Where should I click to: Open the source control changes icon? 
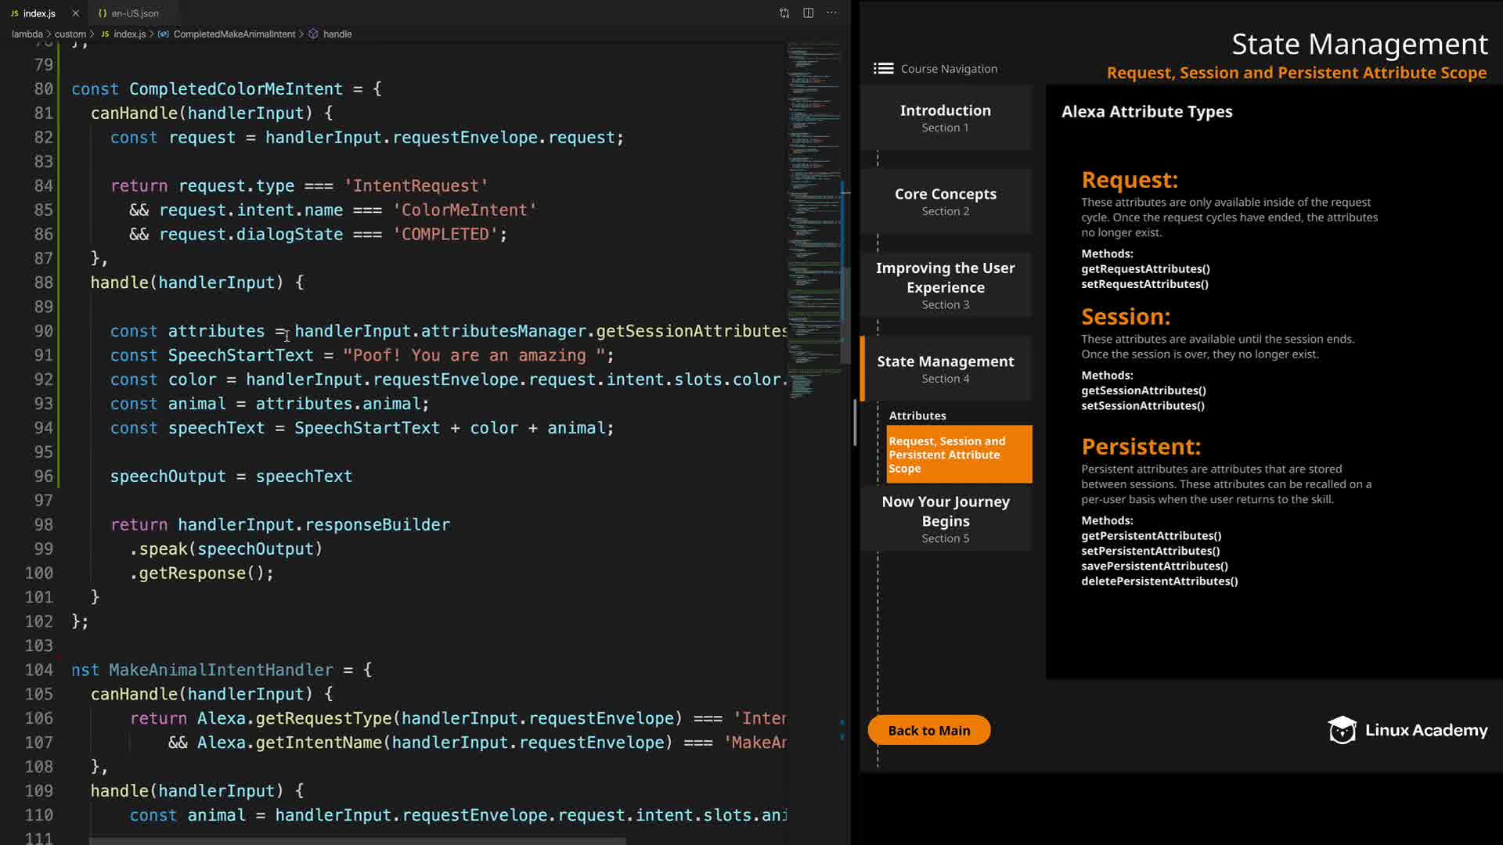pyautogui.click(x=784, y=13)
